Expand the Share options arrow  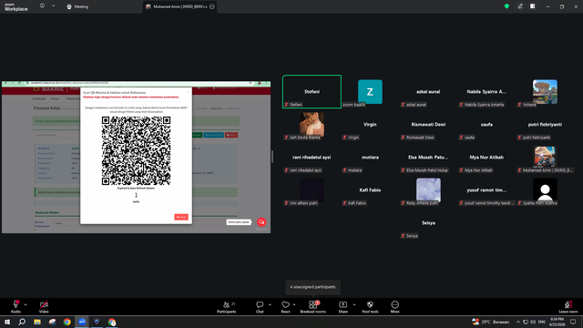click(x=354, y=304)
